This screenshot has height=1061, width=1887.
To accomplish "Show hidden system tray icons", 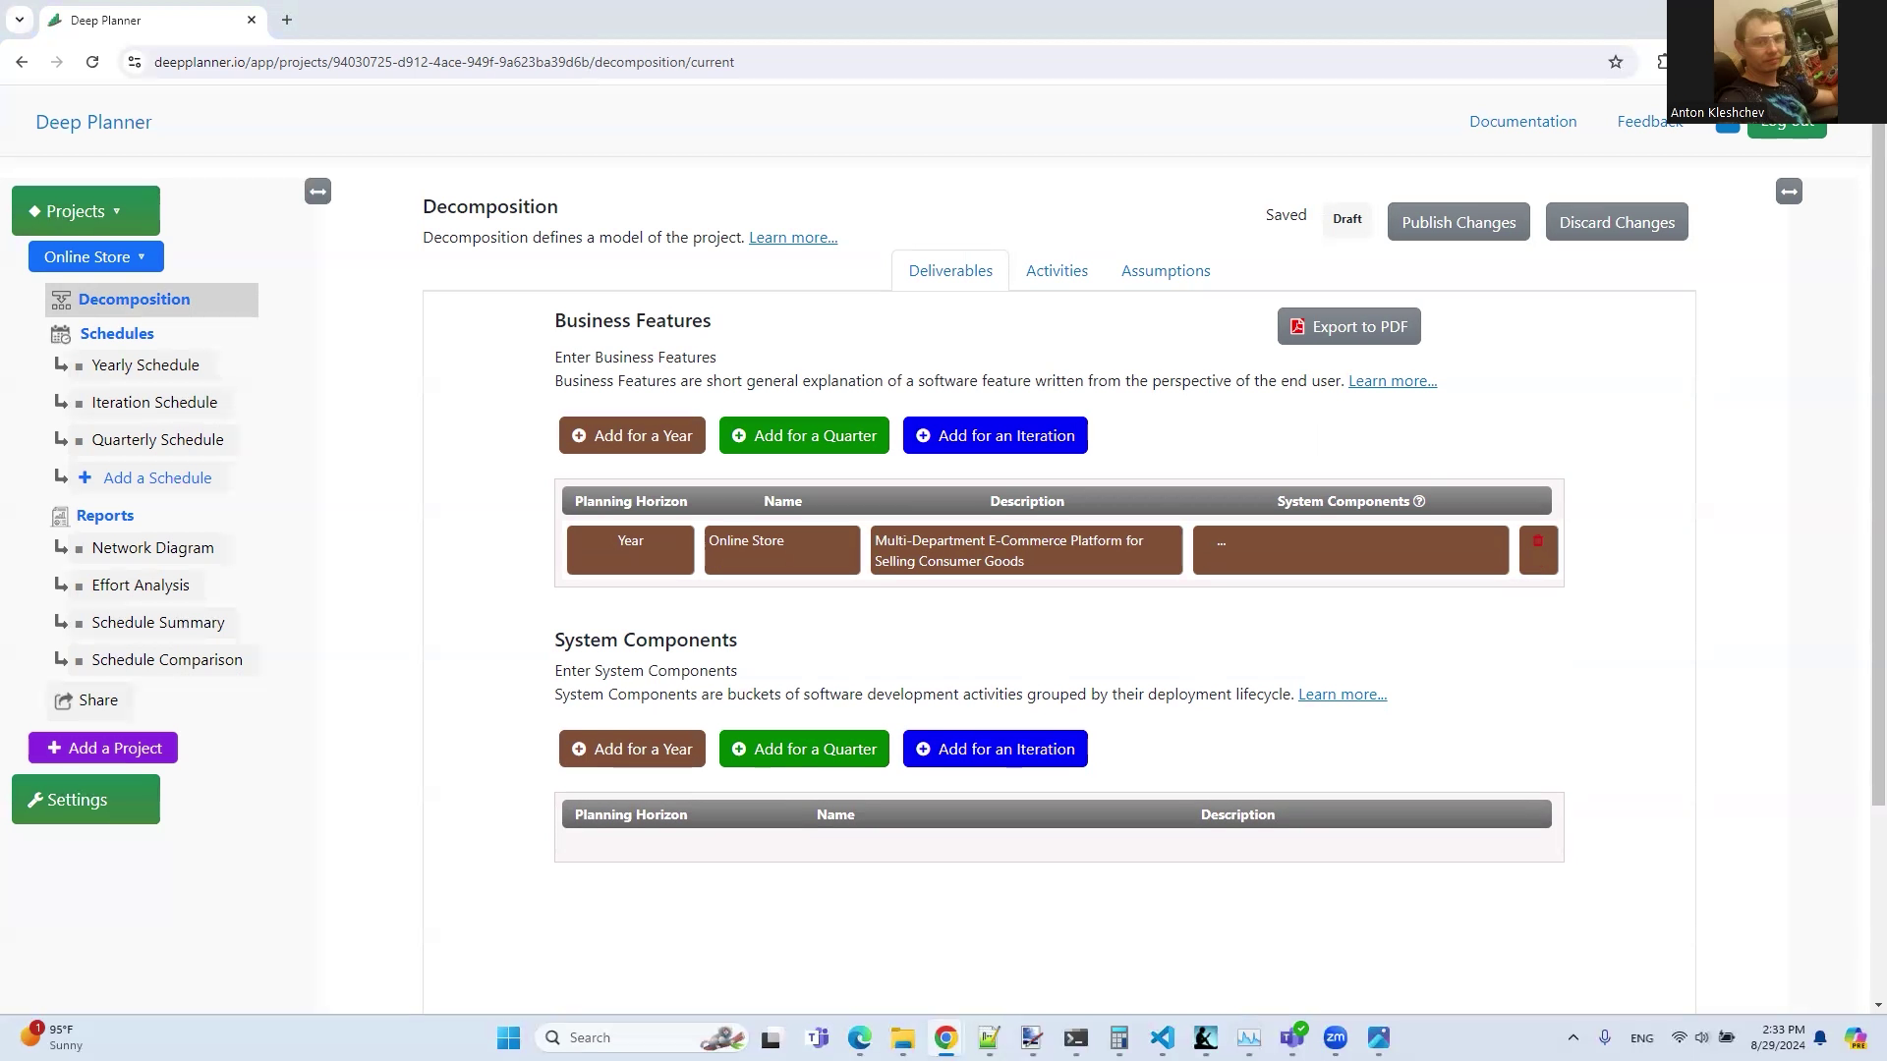I will (1572, 1037).
